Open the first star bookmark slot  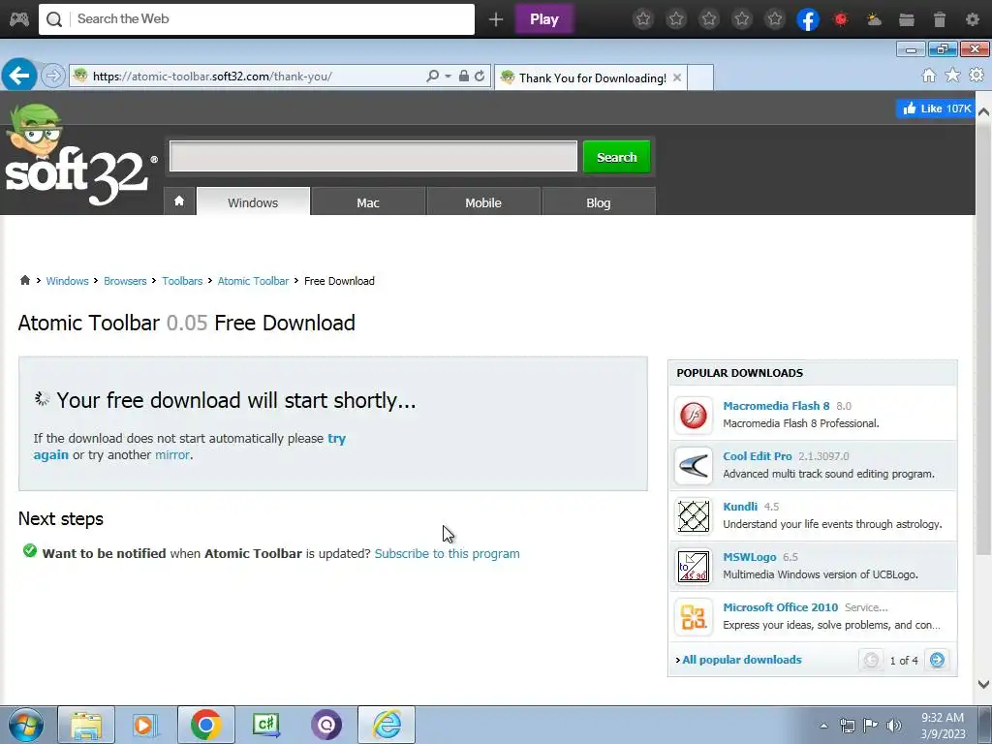click(x=643, y=19)
